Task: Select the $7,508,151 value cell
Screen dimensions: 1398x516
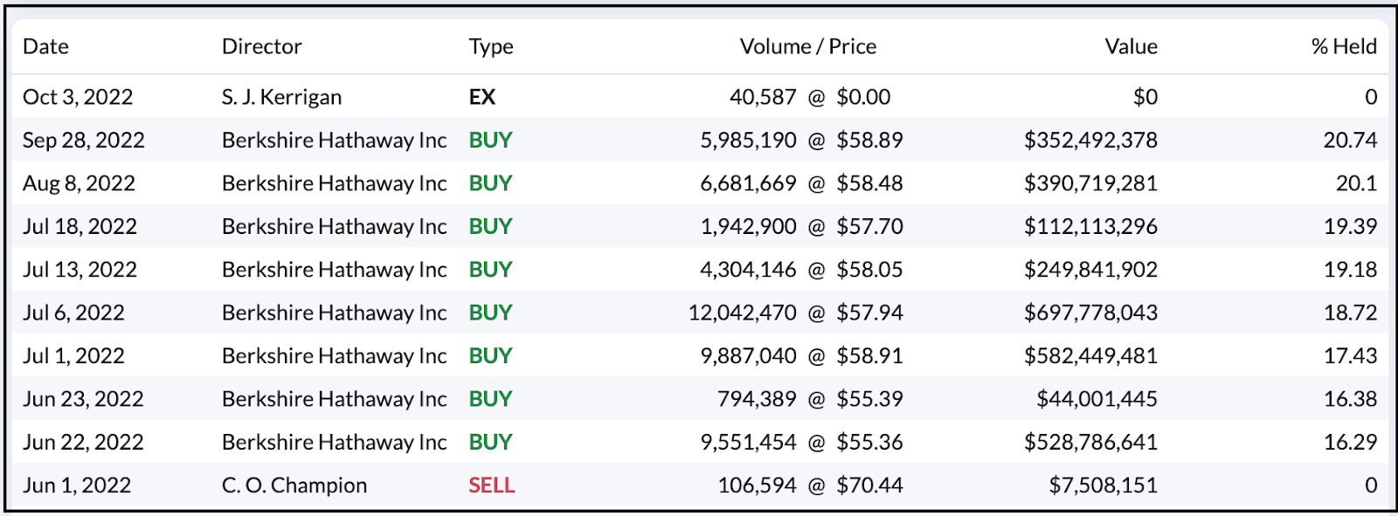Action: [x=1103, y=485]
